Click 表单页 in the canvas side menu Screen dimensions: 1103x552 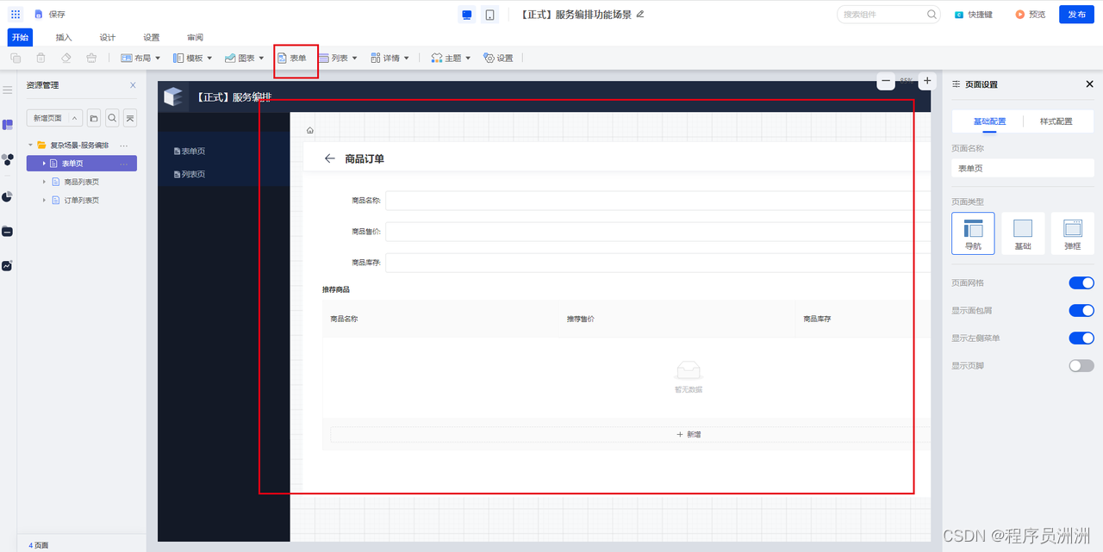tap(190, 152)
